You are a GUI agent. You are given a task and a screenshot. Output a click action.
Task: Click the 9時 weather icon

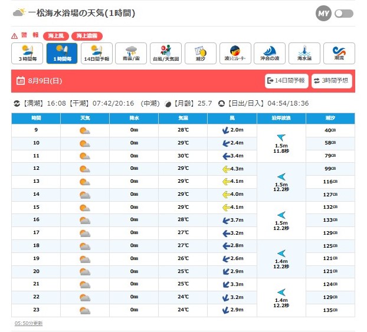(85, 130)
